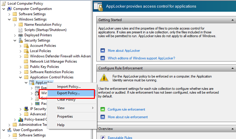Choose Export Policy from context menu

tap(68, 93)
